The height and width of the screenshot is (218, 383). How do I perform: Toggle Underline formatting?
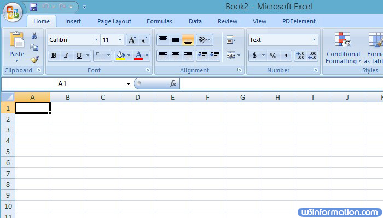79,56
